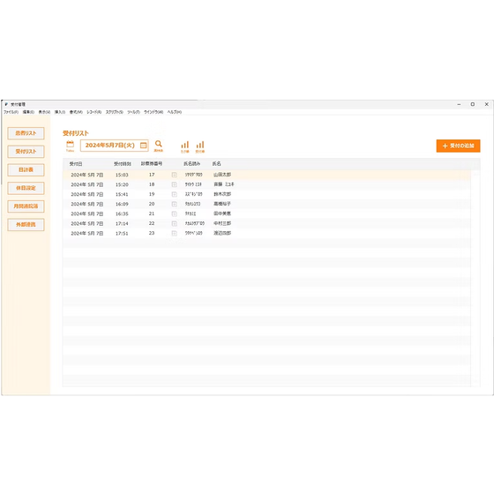
Task: Click the second bar chart icon
Action: pos(200,146)
